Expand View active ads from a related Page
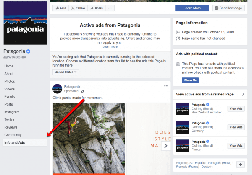This screenshot has width=252, height=175. (210, 94)
